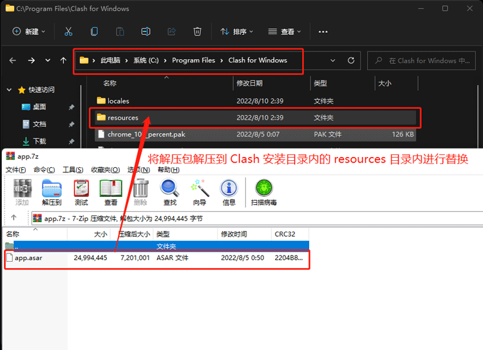The height and width of the screenshot is (350, 483).
Task: Click the cut scissors icon in Explorer toolbar
Action: click(x=69, y=32)
